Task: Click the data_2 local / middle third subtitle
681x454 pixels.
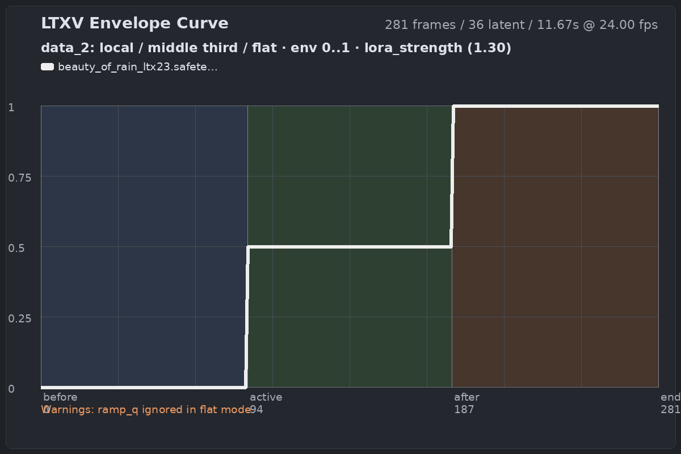Action: (x=276, y=48)
